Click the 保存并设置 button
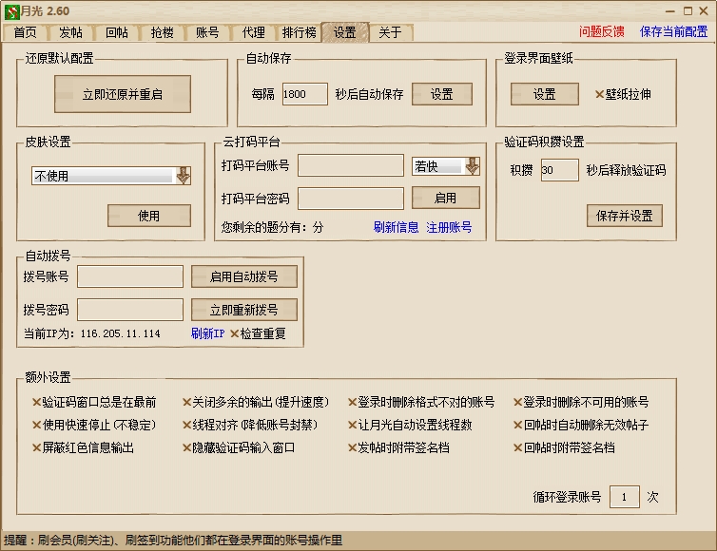The height and width of the screenshot is (551, 717). click(624, 216)
